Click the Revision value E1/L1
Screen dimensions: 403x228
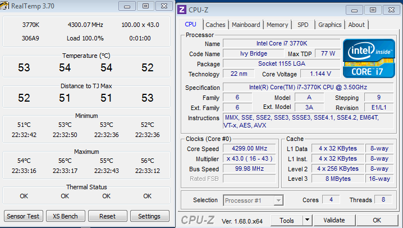(379, 107)
